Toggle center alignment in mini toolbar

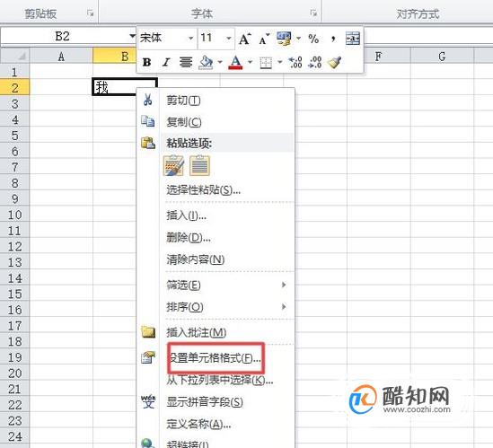point(186,62)
